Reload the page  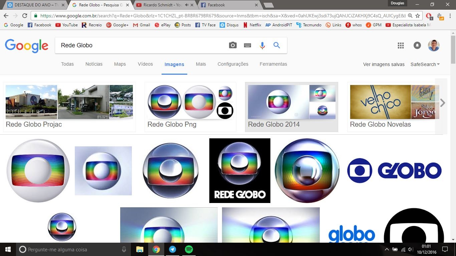24,16
